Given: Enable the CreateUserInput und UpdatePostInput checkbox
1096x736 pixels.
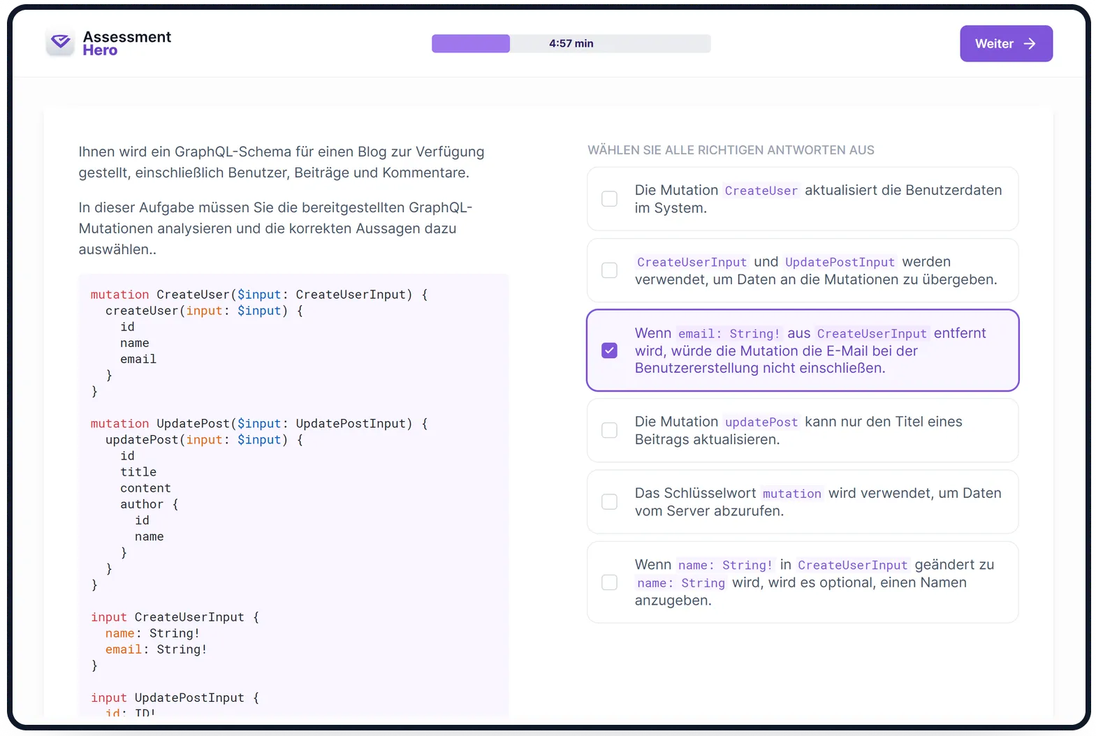Looking at the screenshot, I should pos(609,270).
